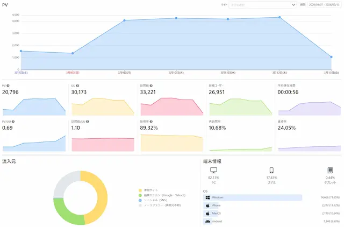Click the PC desktop monitor icon

pyautogui.click(x=213, y=171)
